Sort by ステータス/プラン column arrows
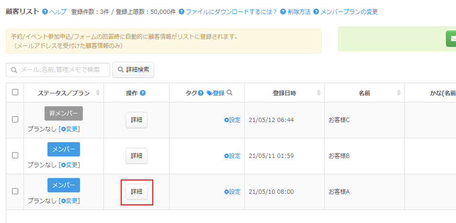Viewport: 456px width, 223px height. tap(98, 93)
